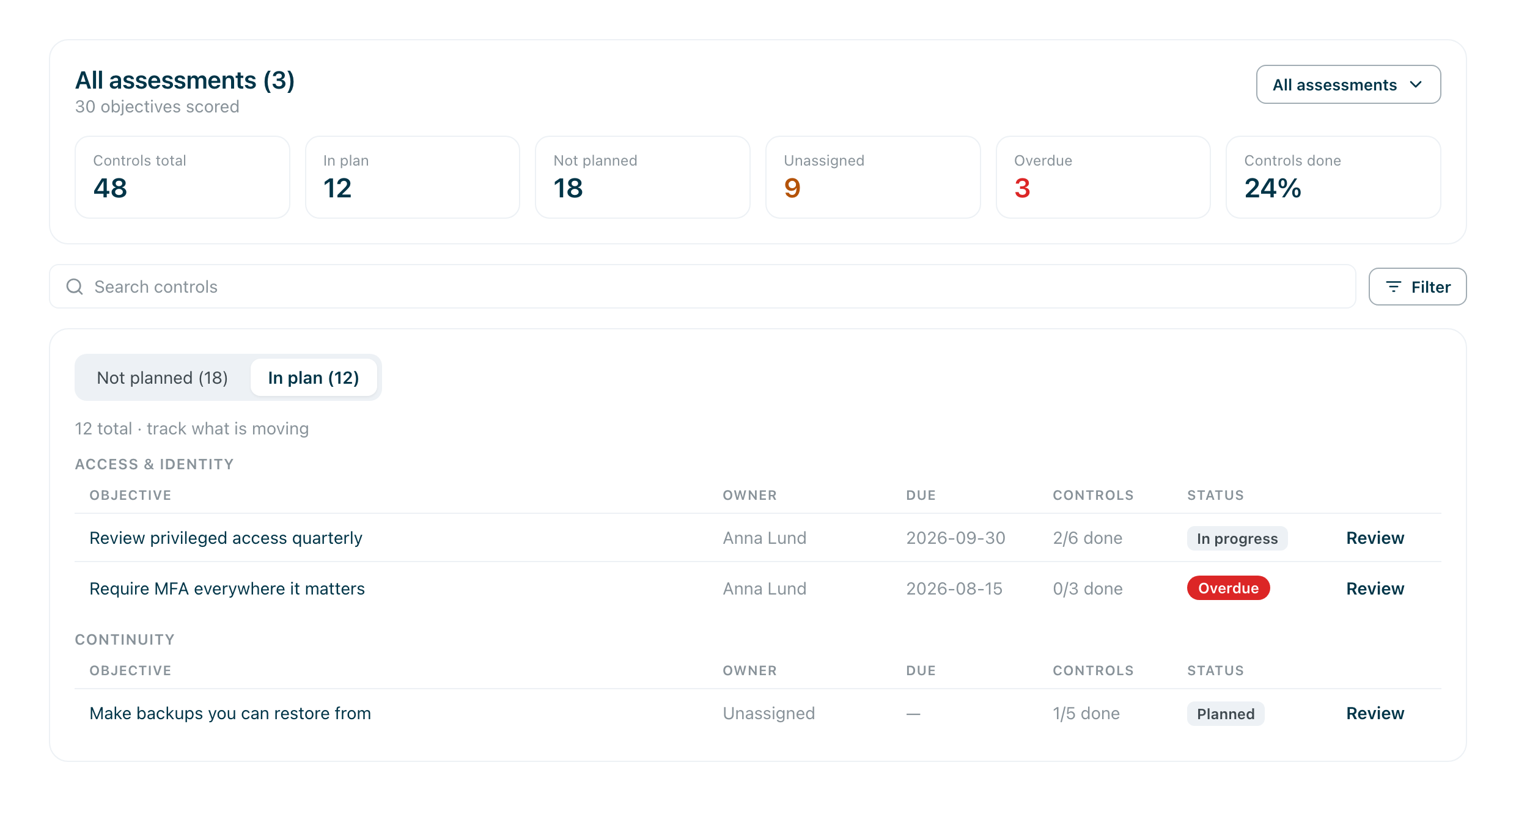This screenshot has height=831, width=1516.
Task: Open the Filter button
Action: pyautogui.click(x=1418, y=287)
